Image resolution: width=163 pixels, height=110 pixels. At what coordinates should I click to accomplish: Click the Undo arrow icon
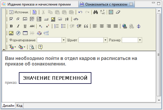pos(80,12)
